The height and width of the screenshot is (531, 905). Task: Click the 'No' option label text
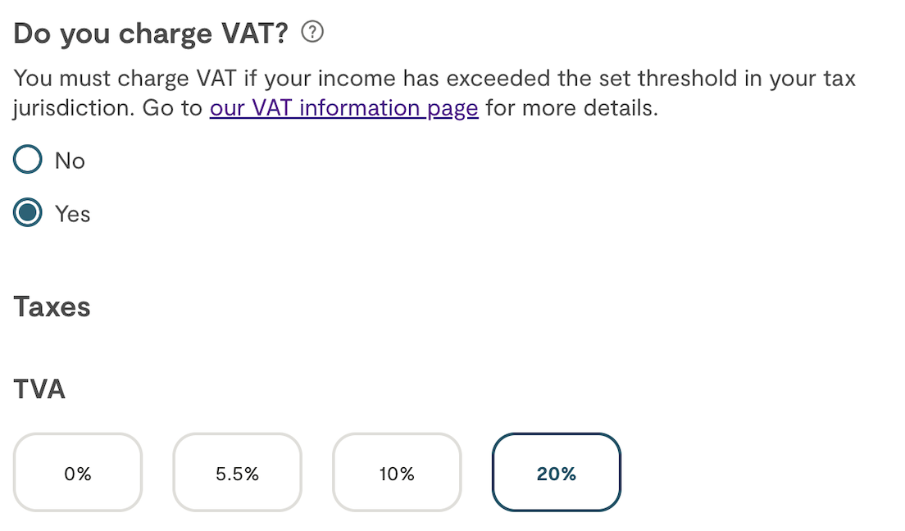click(70, 161)
